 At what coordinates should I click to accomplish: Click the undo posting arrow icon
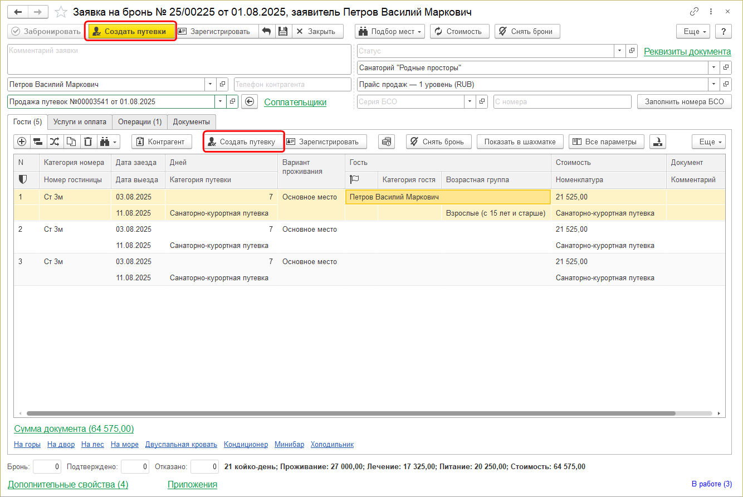(x=266, y=32)
